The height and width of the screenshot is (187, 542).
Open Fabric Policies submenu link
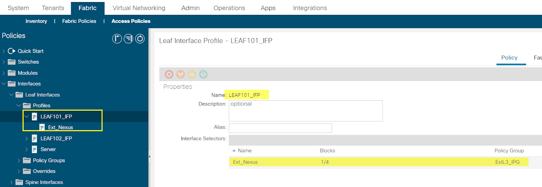click(79, 21)
